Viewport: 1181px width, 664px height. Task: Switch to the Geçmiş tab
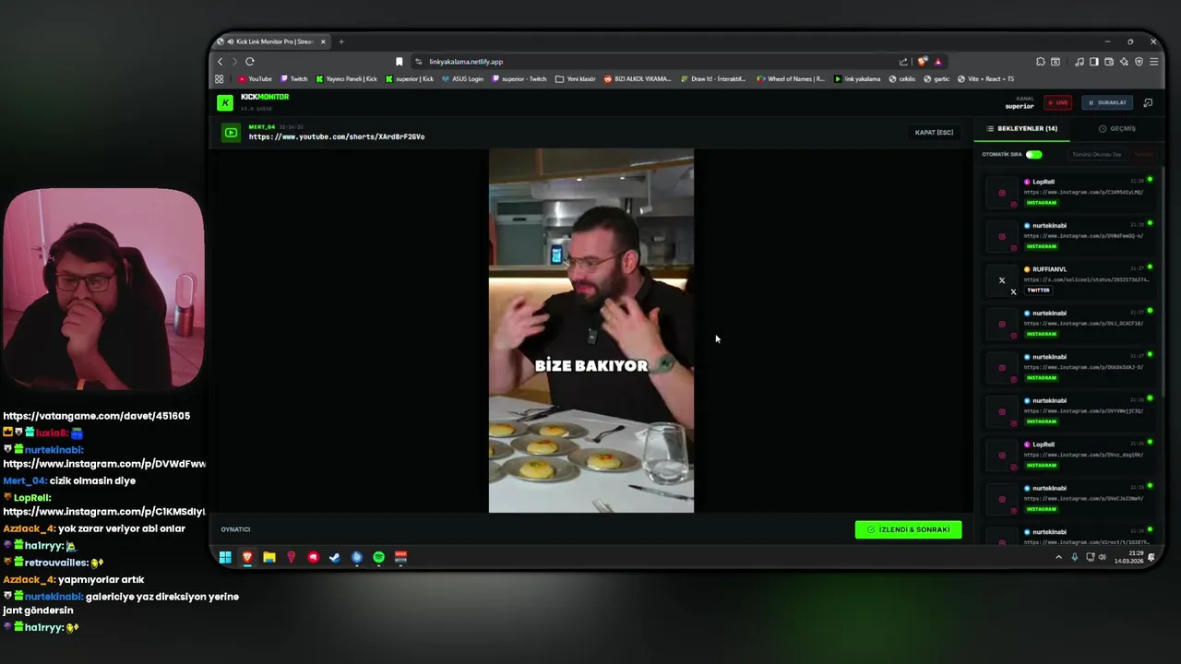(1117, 129)
